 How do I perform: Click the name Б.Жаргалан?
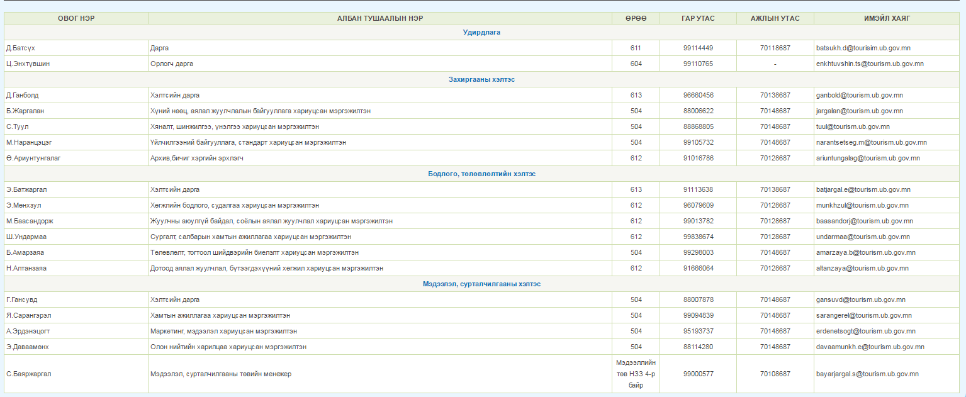[x=25, y=111]
